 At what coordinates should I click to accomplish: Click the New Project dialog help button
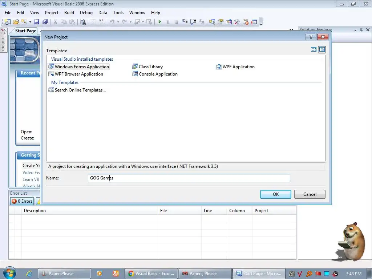(311, 37)
